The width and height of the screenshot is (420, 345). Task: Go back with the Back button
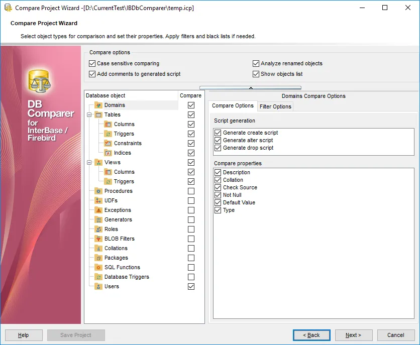pos(311,335)
